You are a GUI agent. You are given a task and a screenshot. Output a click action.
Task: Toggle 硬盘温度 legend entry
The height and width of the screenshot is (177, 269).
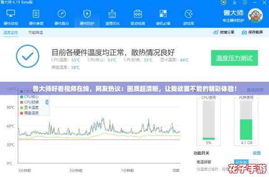point(29,113)
